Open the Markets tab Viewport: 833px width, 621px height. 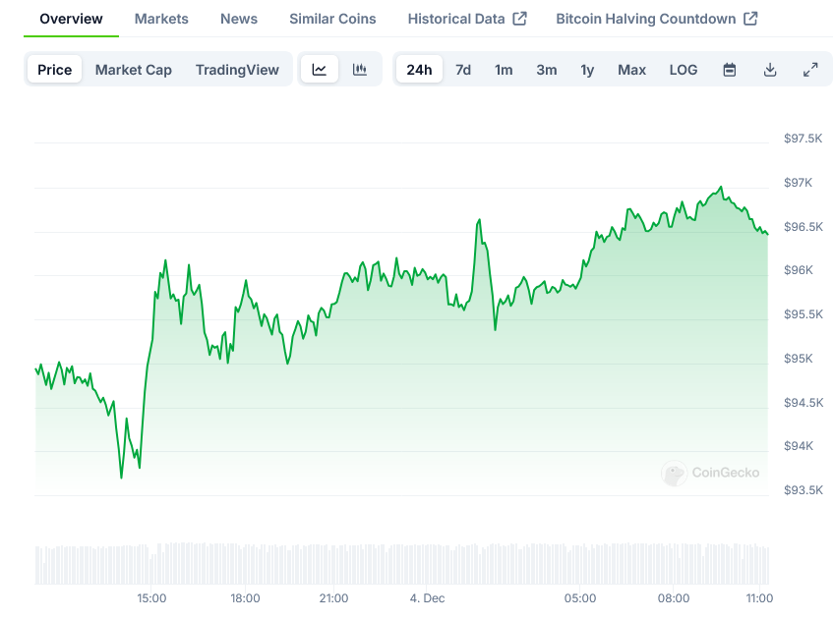[x=161, y=19]
